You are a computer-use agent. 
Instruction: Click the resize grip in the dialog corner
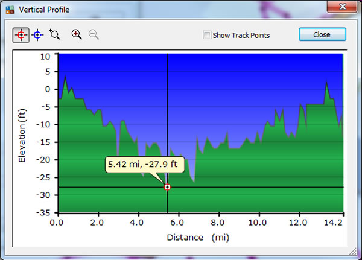coord(352,251)
